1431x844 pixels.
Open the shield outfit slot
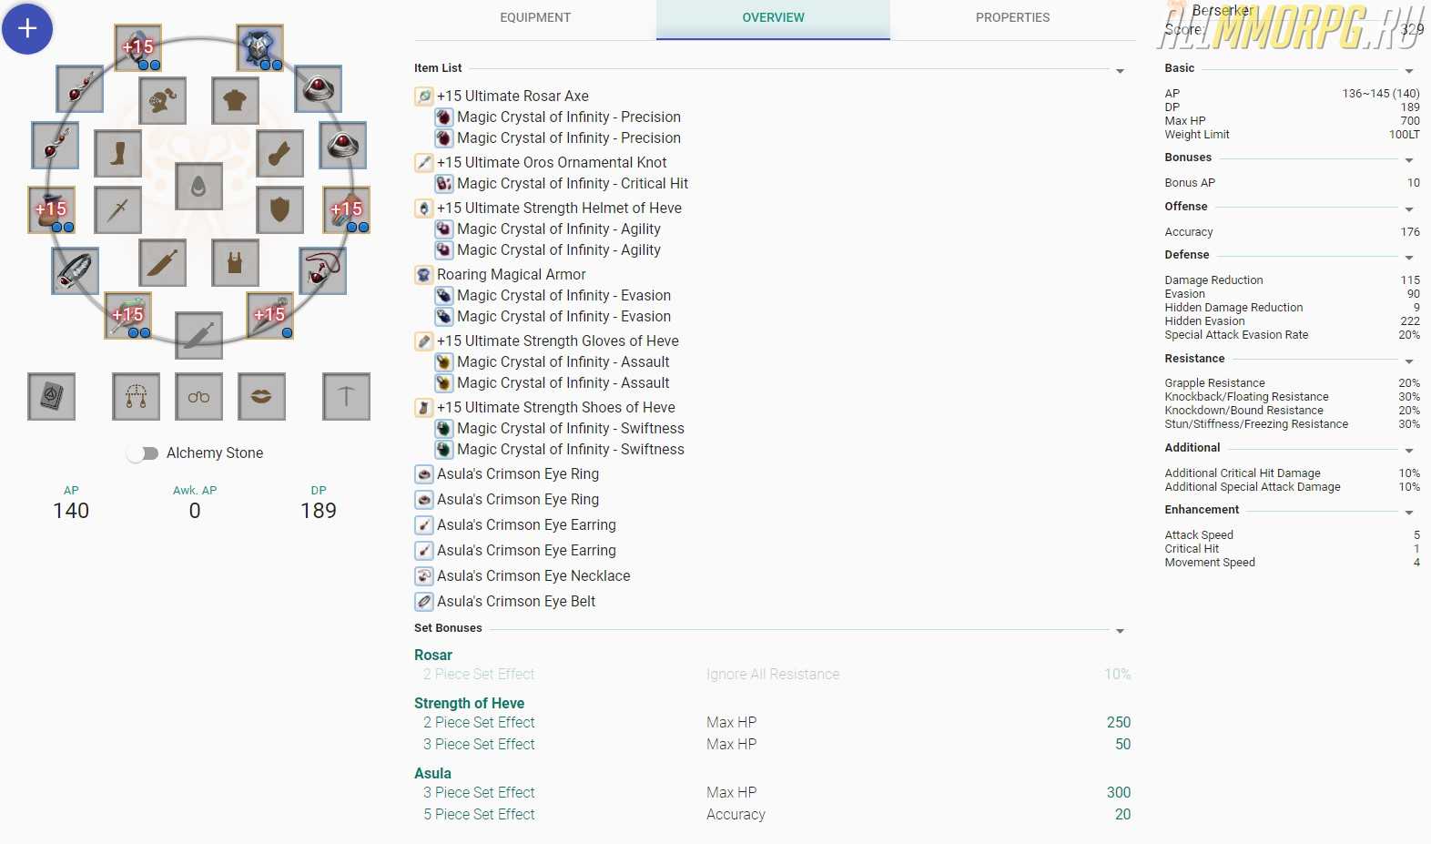click(279, 209)
